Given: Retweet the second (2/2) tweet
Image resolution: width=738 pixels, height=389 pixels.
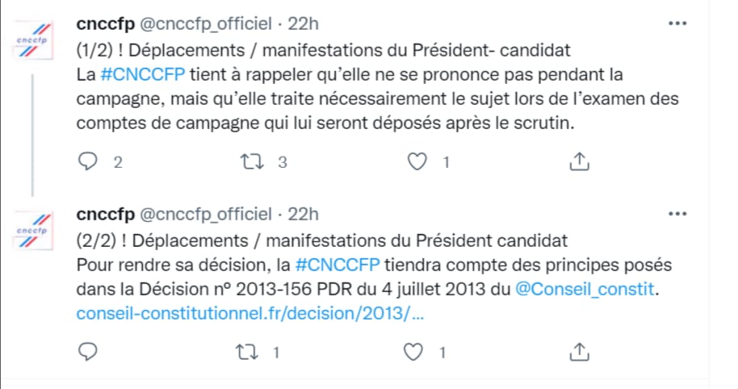Looking at the screenshot, I should coord(252,352).
